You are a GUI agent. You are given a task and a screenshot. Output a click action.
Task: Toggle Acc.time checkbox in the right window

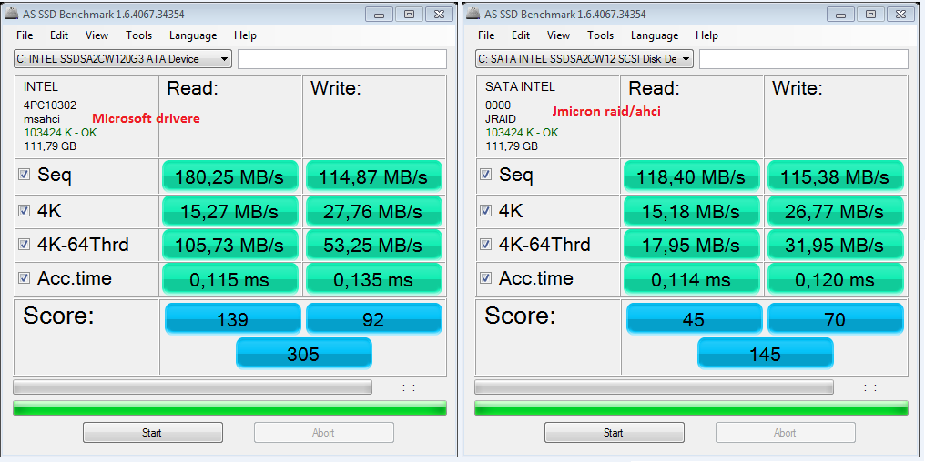coord(485,277)
